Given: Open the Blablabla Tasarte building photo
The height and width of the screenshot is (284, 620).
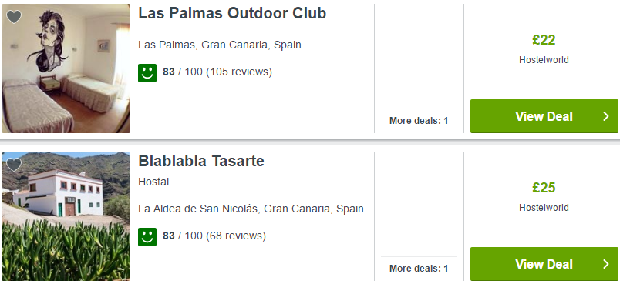Looking at the screenshot, I should click(66, 216).
